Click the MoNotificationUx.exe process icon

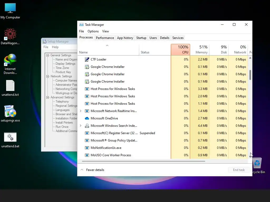(x=87, y=148)
